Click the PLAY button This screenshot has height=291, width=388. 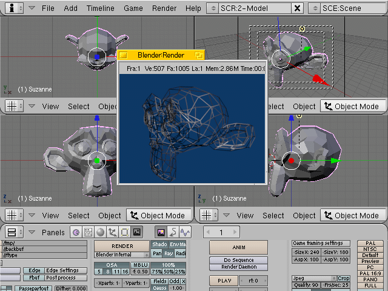coord(224,281)
